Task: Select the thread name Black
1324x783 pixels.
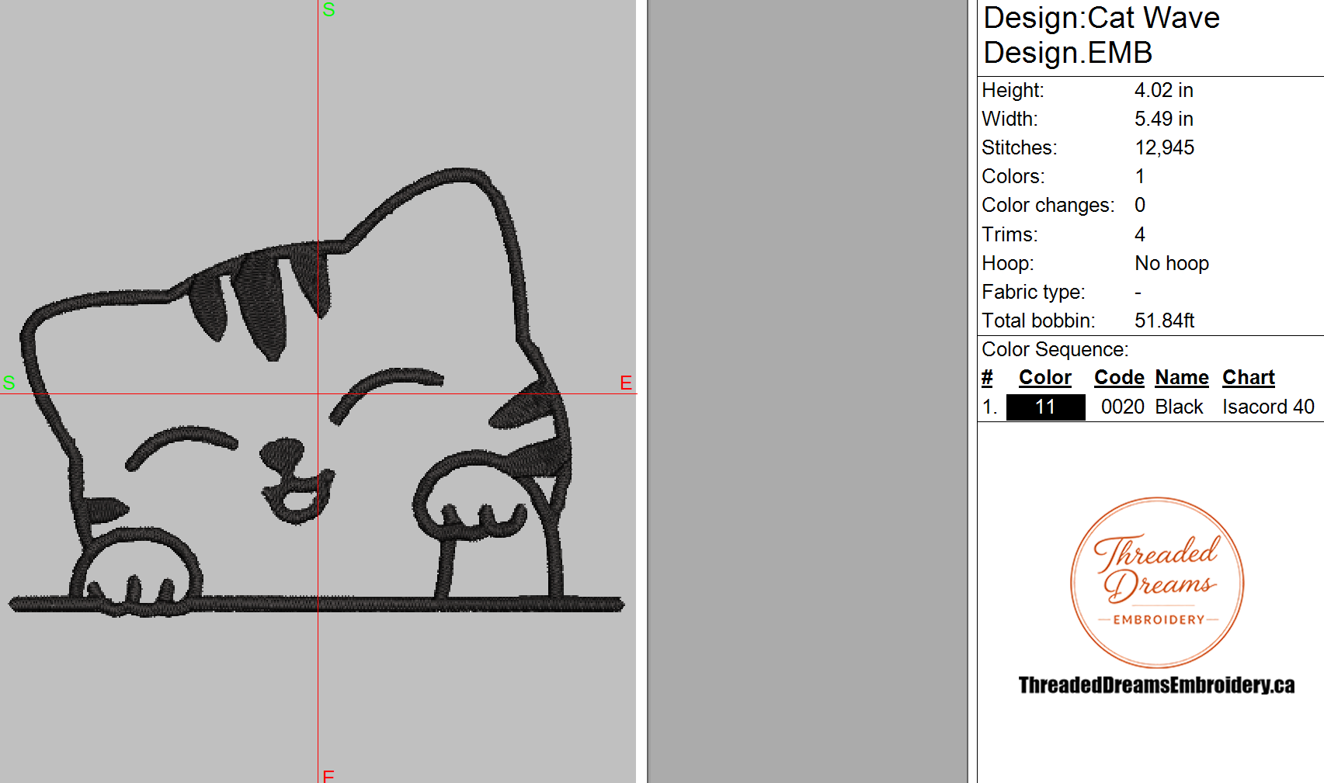Action: pos(1179,407)
